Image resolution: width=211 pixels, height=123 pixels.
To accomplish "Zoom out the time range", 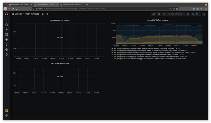I will (188, 14).
